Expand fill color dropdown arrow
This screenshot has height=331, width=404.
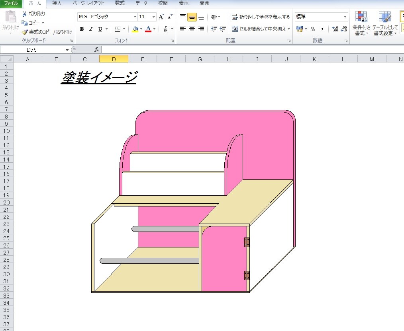click(141, 29)
